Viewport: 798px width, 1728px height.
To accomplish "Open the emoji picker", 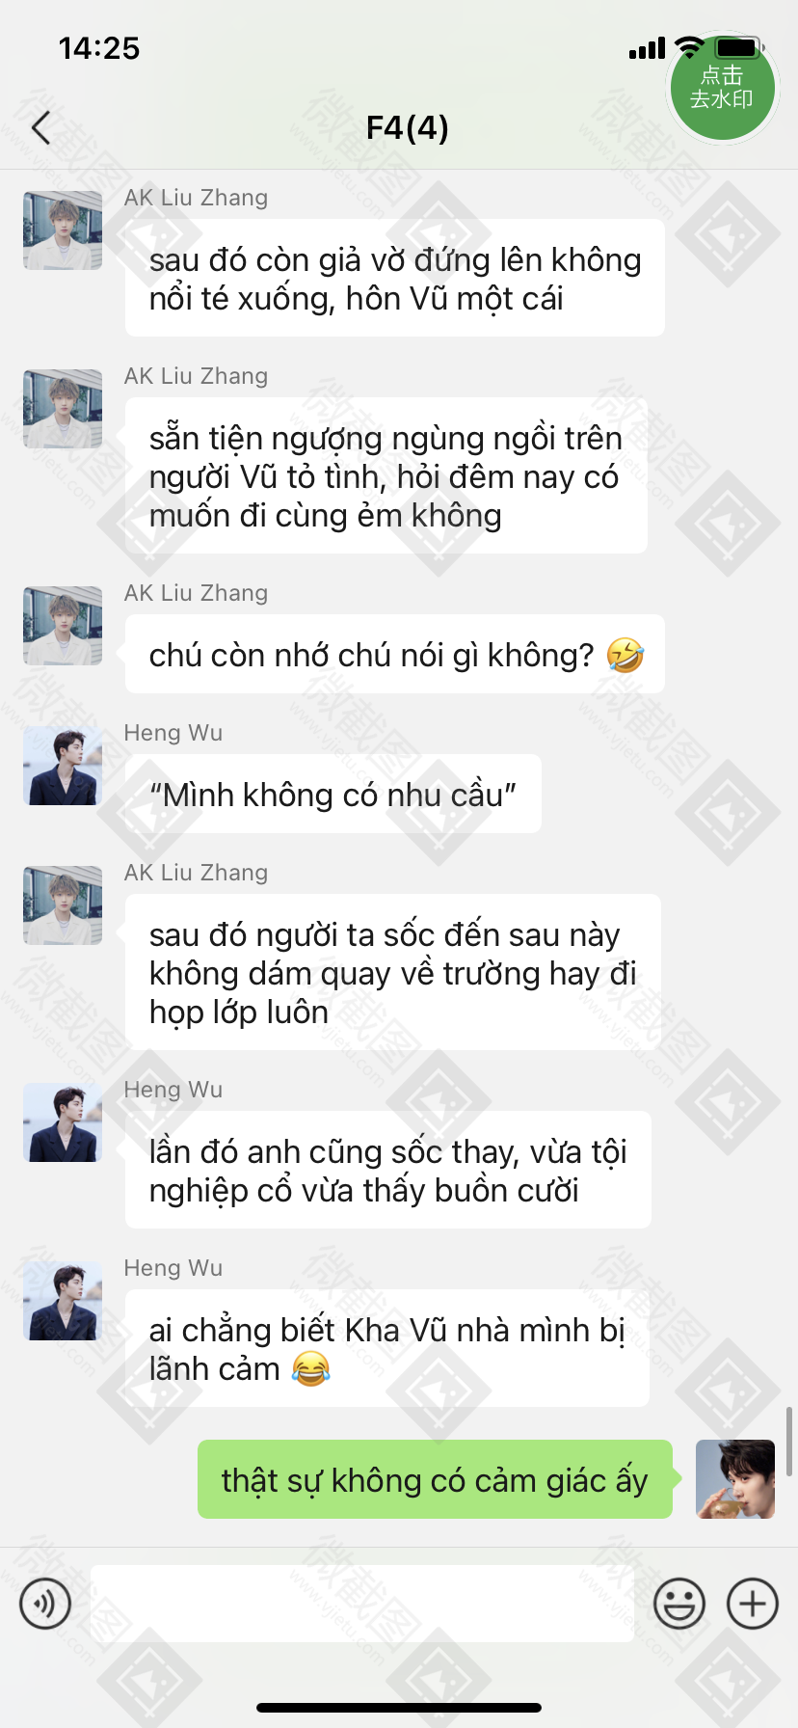I will coord(679,1604).
